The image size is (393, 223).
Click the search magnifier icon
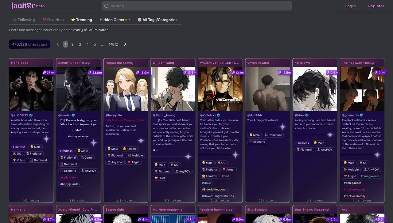tap(107, 6)
